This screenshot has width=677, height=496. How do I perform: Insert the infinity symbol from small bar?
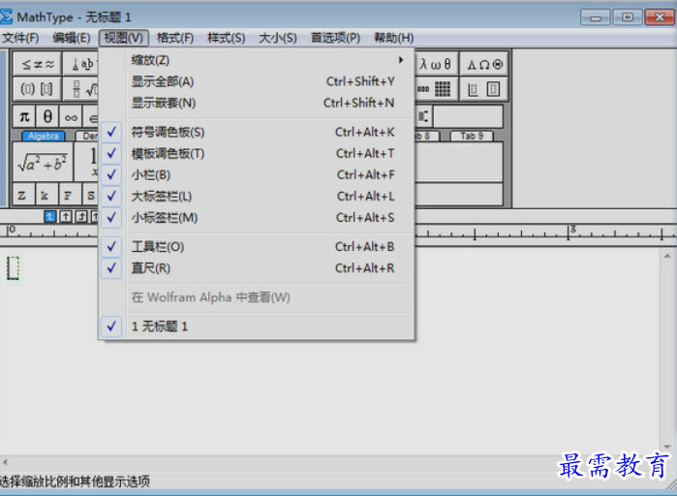(71, 116)
